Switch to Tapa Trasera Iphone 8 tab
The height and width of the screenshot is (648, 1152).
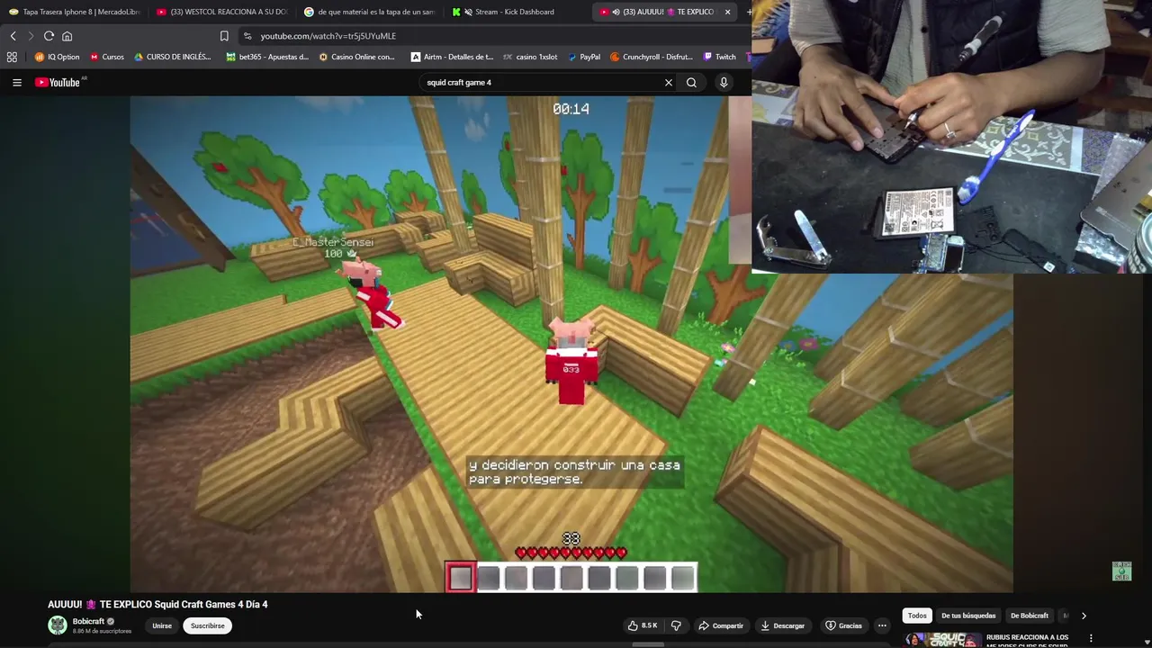coord(74,12)
